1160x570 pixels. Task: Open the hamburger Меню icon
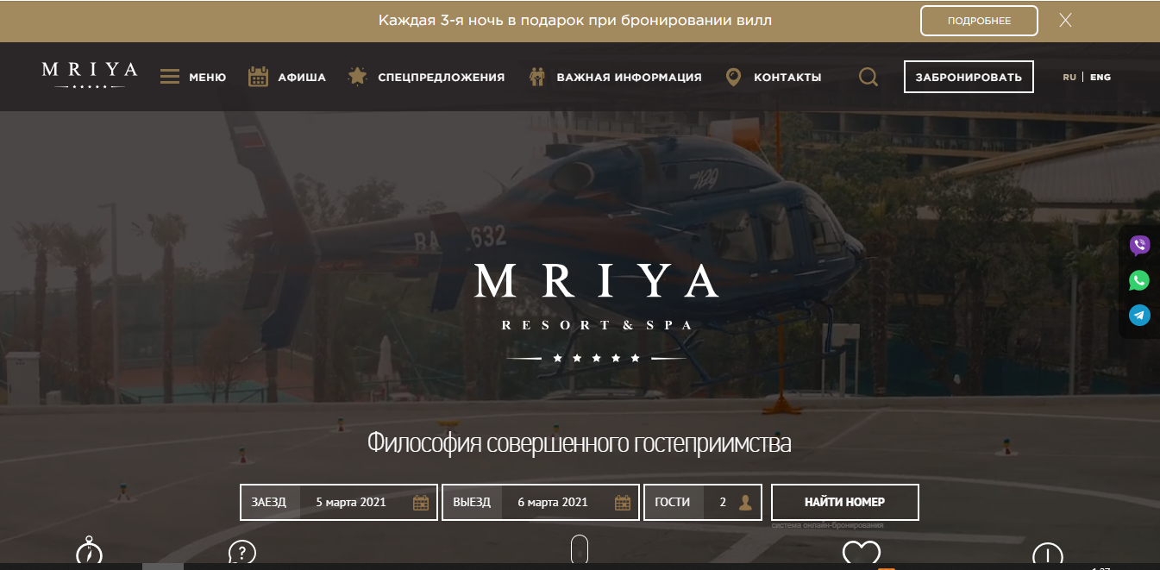pos(170,77)
